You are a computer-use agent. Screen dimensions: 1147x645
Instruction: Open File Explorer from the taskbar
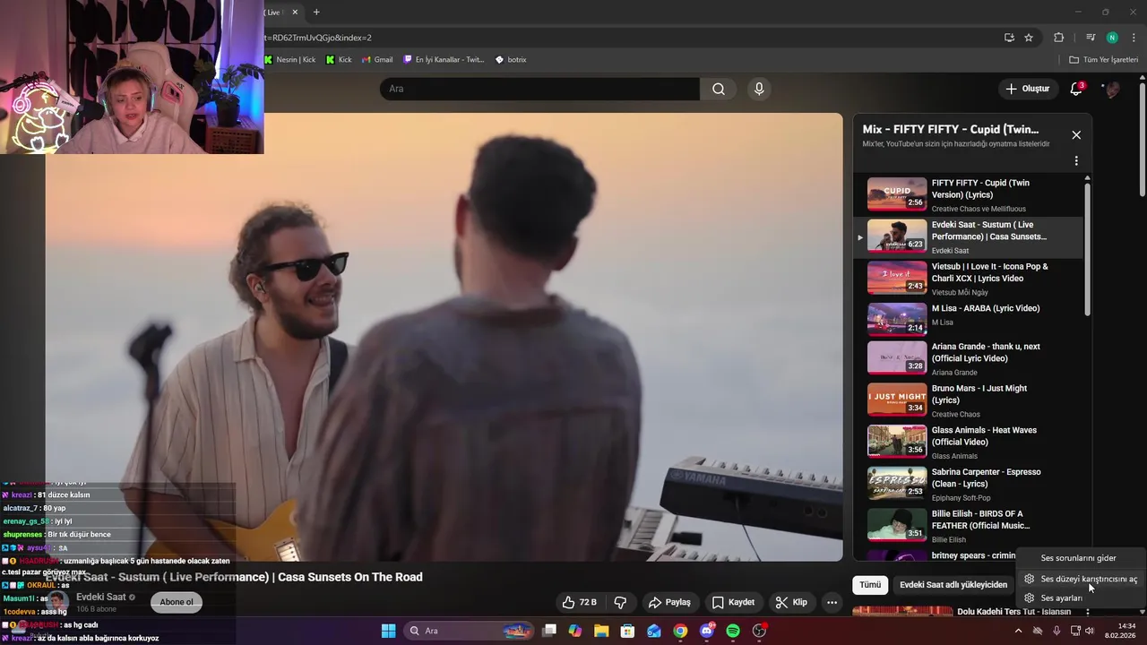point(601,631)
